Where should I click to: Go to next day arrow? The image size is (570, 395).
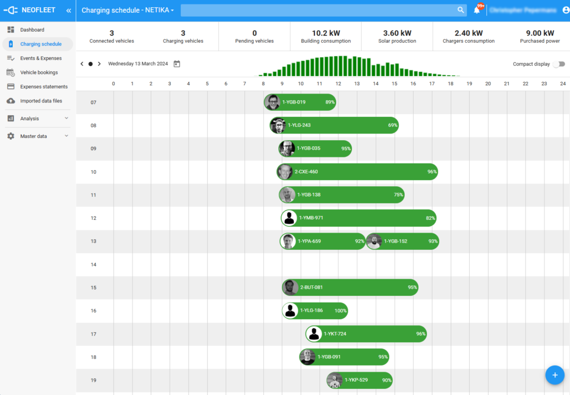click(99, 64)
